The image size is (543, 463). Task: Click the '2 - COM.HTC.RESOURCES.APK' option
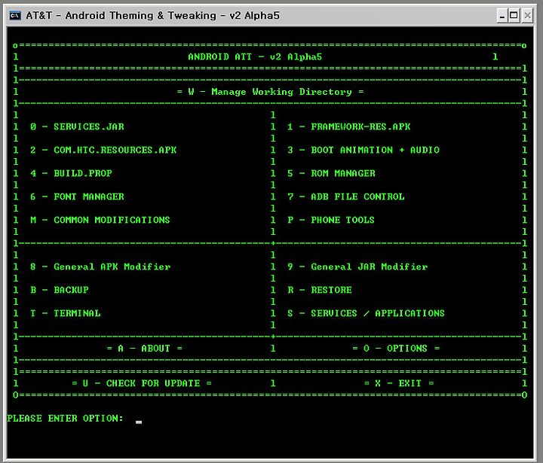coord(103,150)
